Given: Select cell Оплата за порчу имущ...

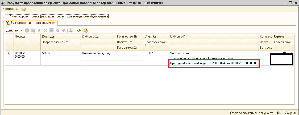Looking at the screenshot, I should point(98,53).
